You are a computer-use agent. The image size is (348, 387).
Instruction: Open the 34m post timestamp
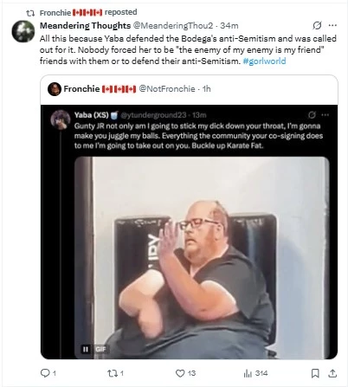pos(229,26)
